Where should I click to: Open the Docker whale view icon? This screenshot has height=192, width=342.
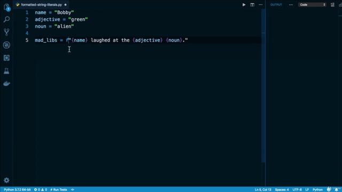point(6,84)
